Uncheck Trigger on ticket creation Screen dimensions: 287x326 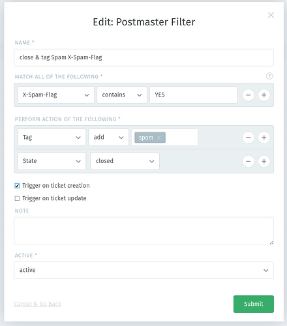[17, 186]
